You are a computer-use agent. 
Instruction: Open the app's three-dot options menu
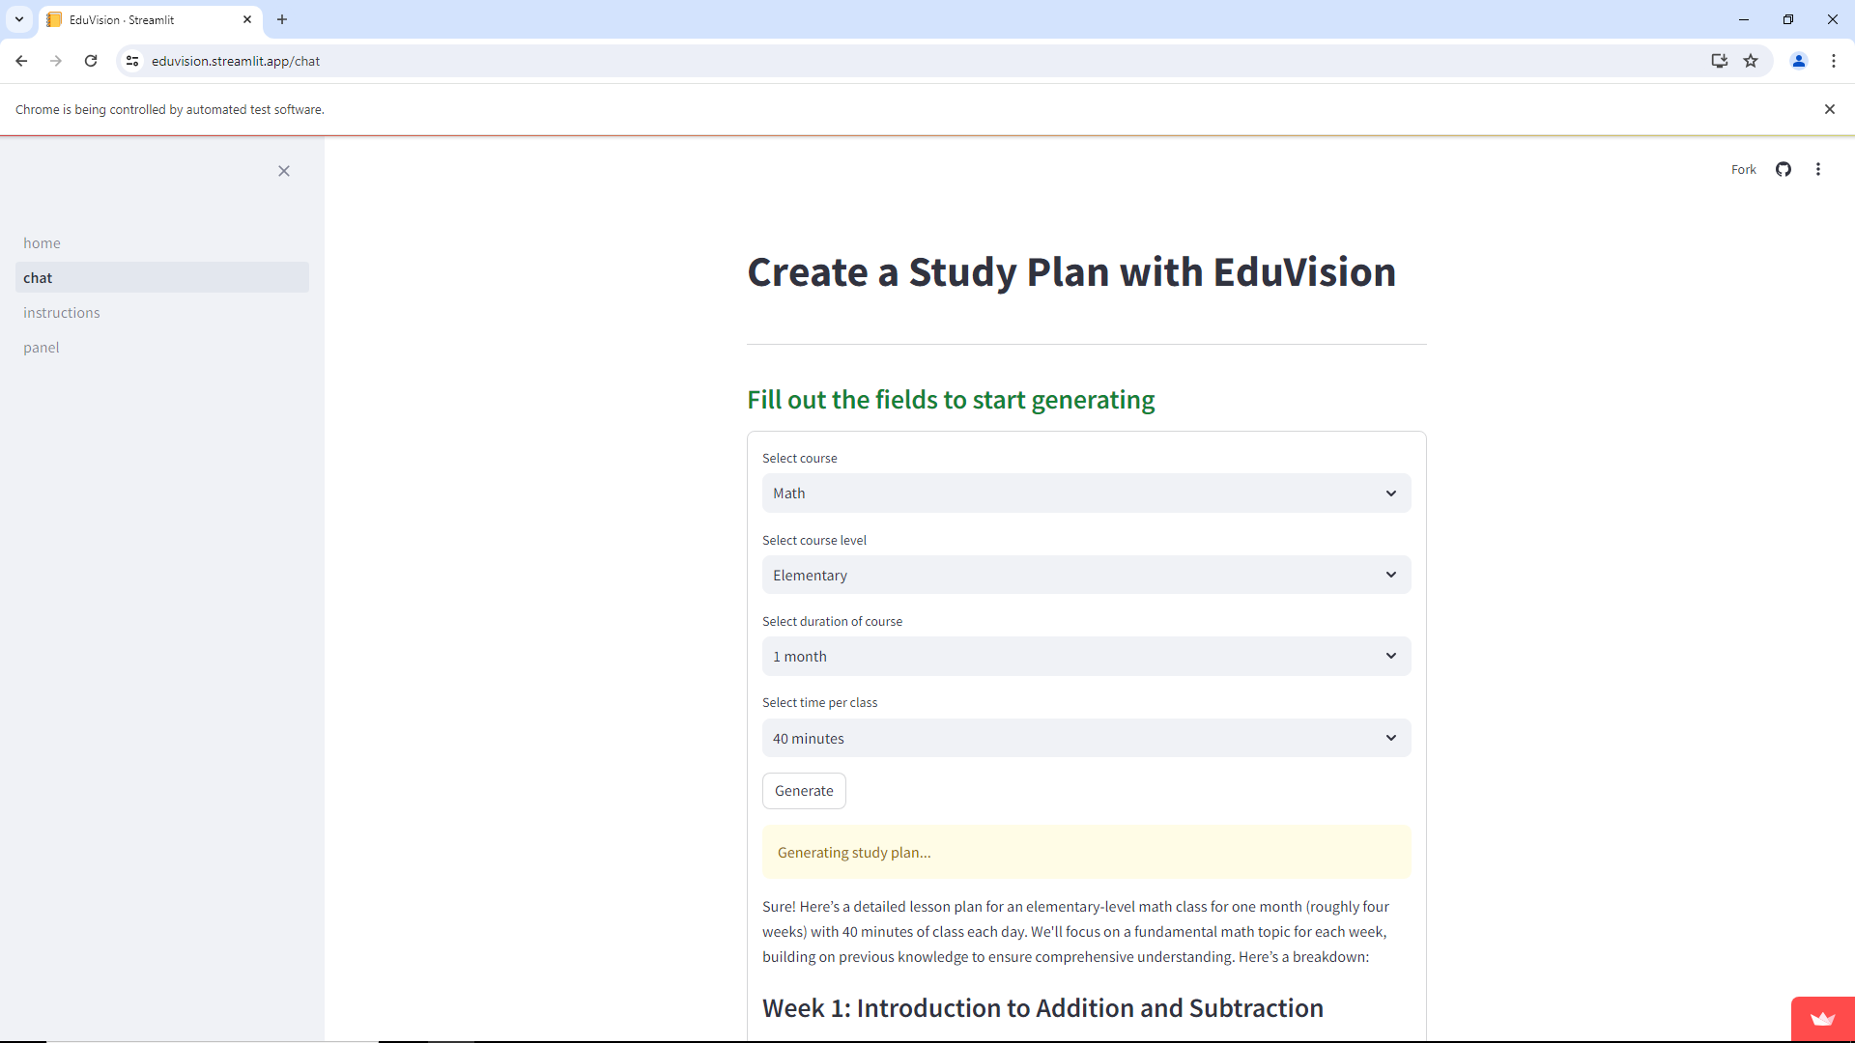[x=1818, y=169]
